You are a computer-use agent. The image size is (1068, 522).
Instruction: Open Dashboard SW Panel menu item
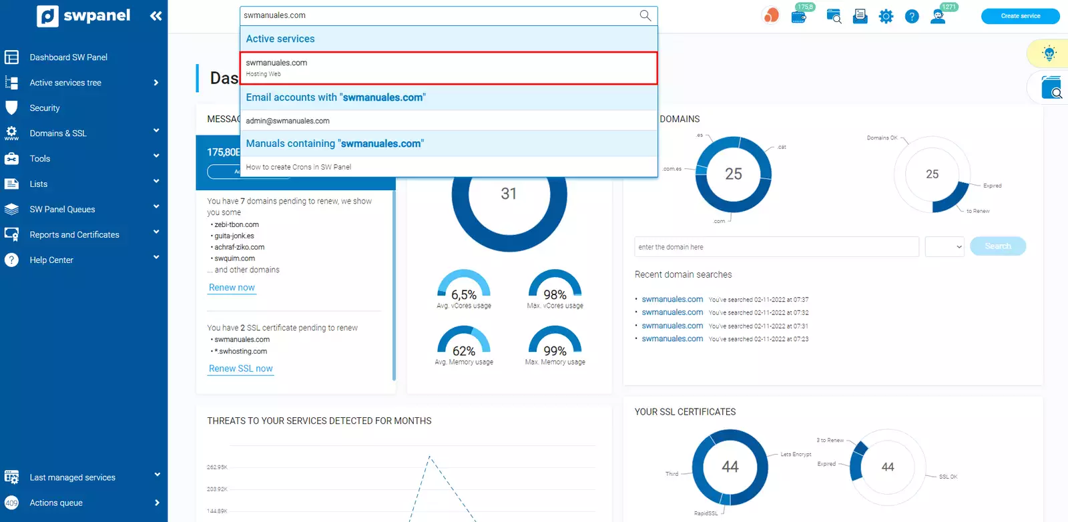coord(68,57)
